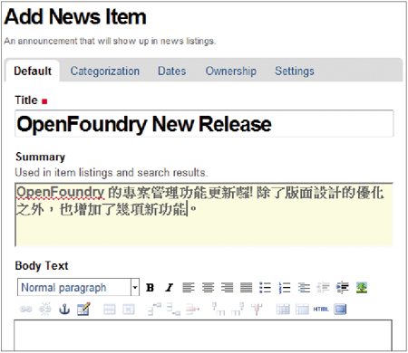Viewport: 408px width, 353px height.
Task: Insert a bulleted list
Action: pyautogui.click(x=266, y=288)
